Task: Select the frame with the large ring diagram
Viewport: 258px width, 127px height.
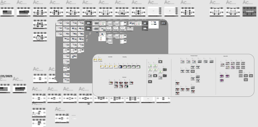Action: pos(40,37)
